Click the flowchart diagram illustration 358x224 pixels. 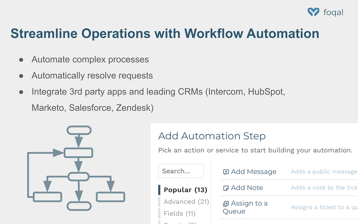pyautogui.click(x=76, y=168)
